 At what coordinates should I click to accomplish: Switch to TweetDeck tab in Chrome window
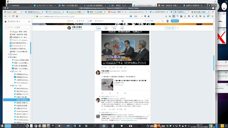pyautogui.click(x=20, y=5)
